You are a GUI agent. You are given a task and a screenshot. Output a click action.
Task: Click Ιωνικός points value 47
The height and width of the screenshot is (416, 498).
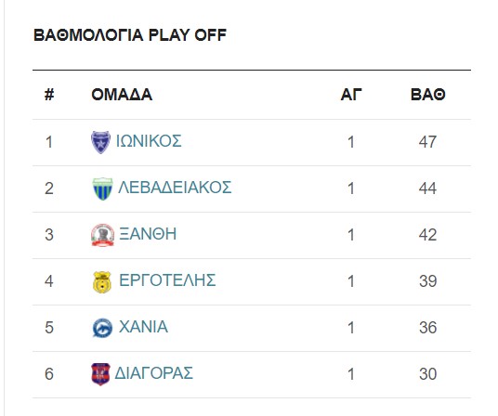(427, 142)
